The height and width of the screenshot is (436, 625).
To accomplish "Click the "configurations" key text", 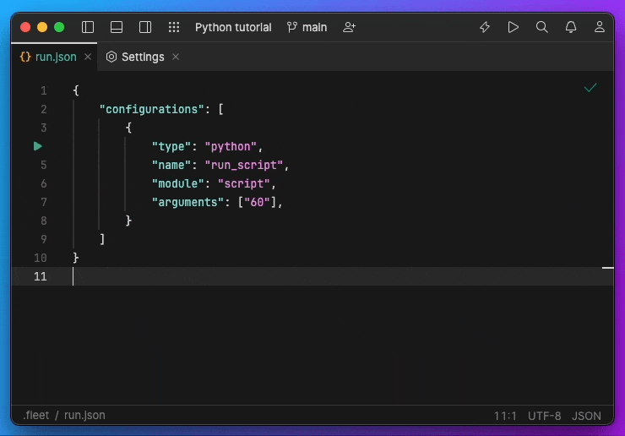I will tap(151, 109).
